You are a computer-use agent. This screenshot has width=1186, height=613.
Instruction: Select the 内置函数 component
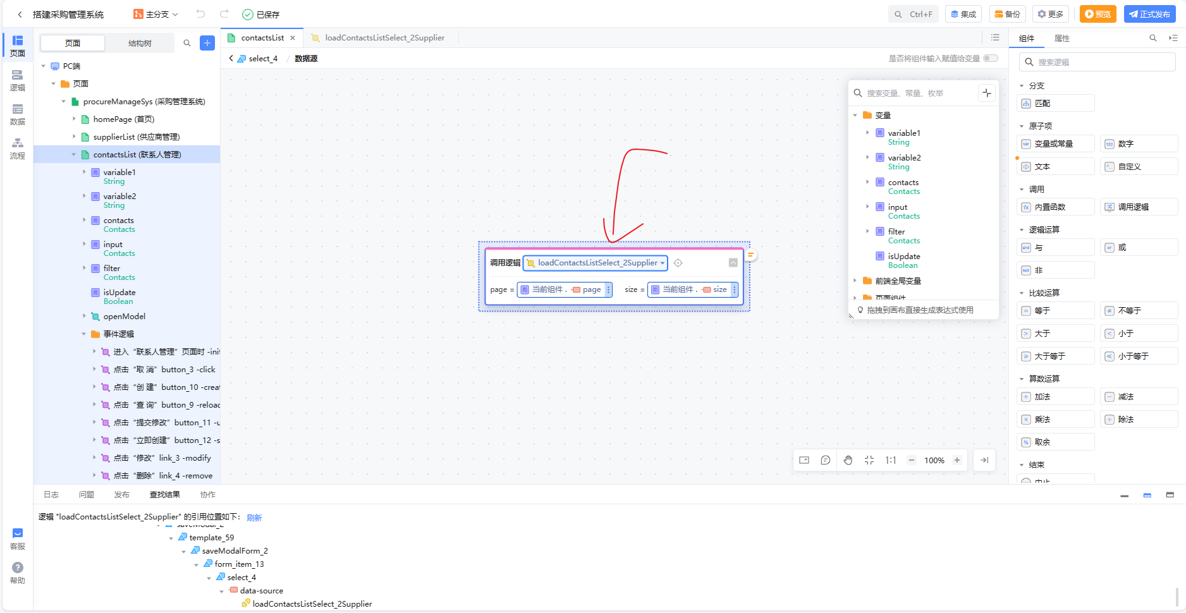[1056, 207]
